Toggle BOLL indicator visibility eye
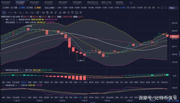Screen dimensions: 180x103 coord(17,22)
